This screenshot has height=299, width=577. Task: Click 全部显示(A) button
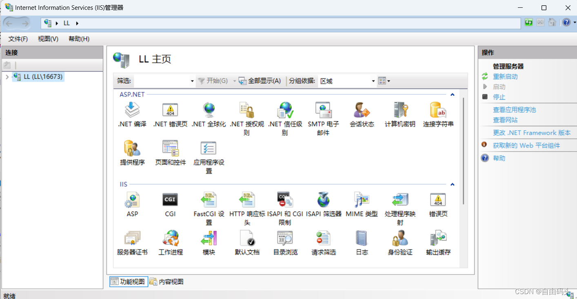(x=260, y=81)
